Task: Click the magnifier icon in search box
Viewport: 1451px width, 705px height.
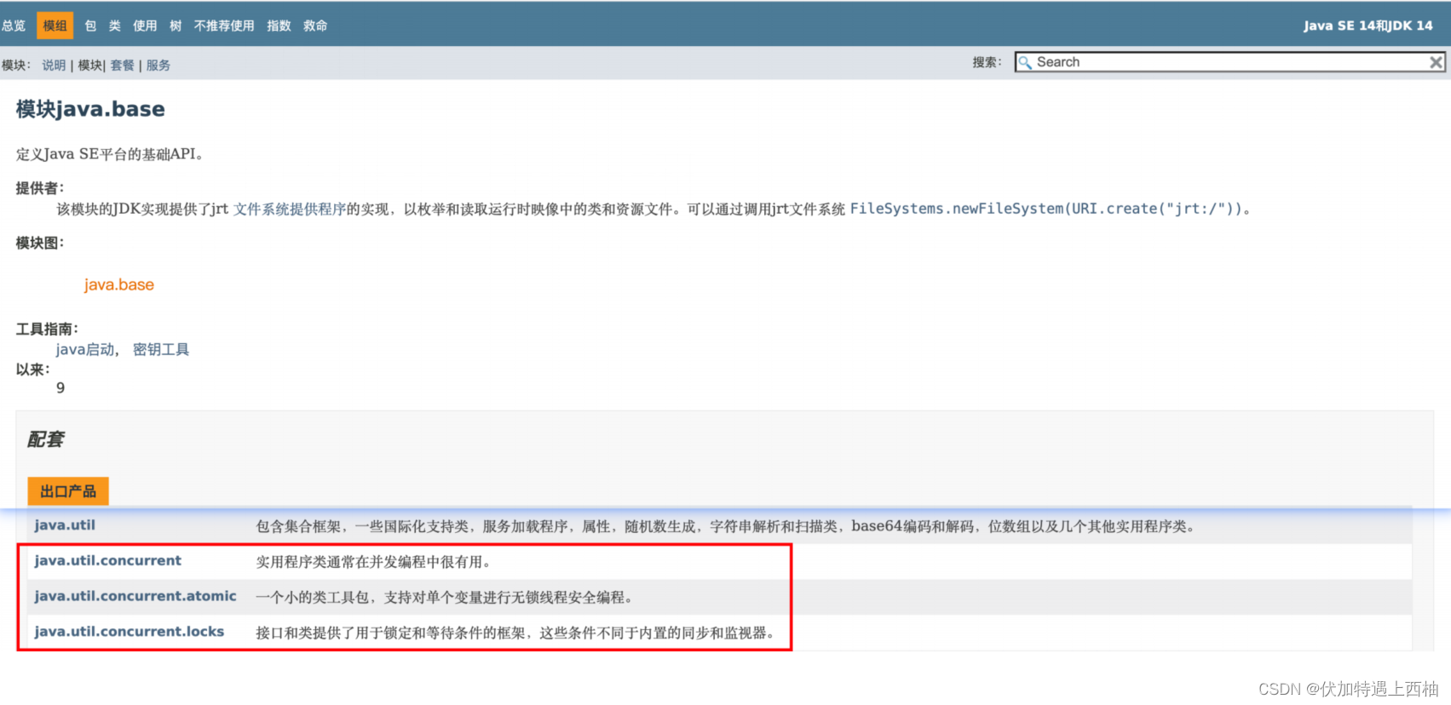Action: (1025, 62)
